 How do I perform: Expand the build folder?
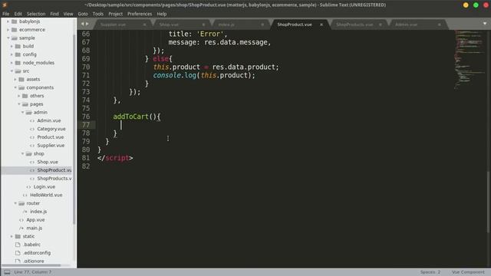12,46
